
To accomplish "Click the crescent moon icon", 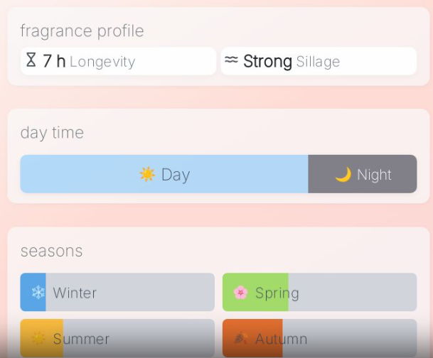I will point(343,174).
